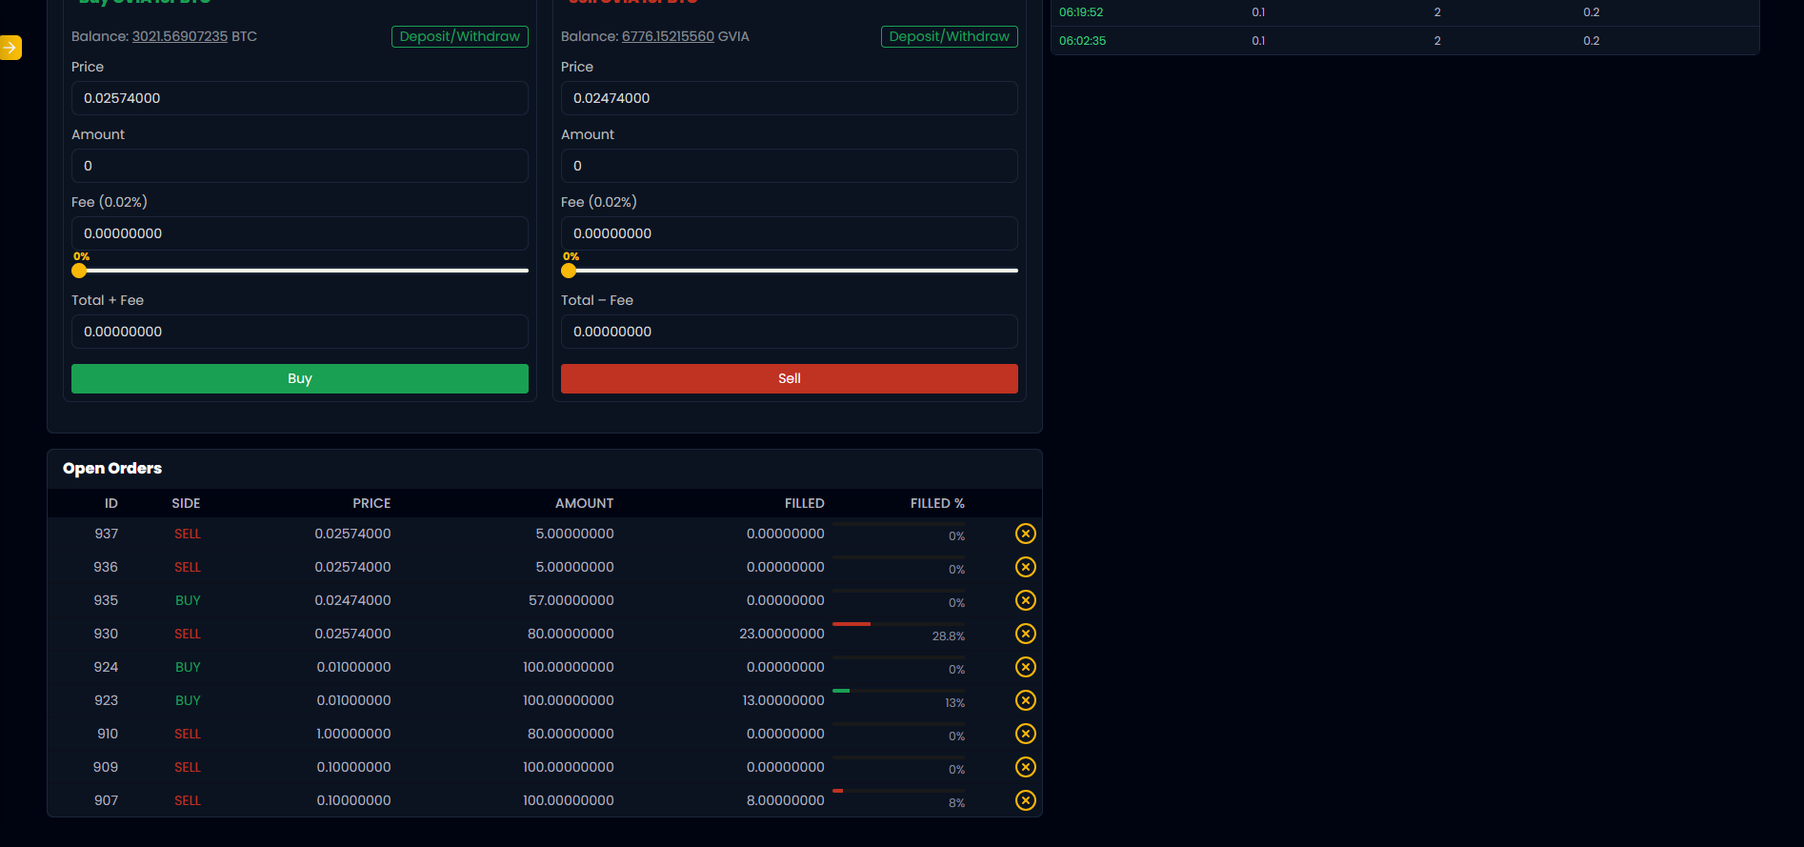This screenshot has height=847, width=1804.
Task: Click the buy percentage slider handle
Action: [x=79, y=271]
